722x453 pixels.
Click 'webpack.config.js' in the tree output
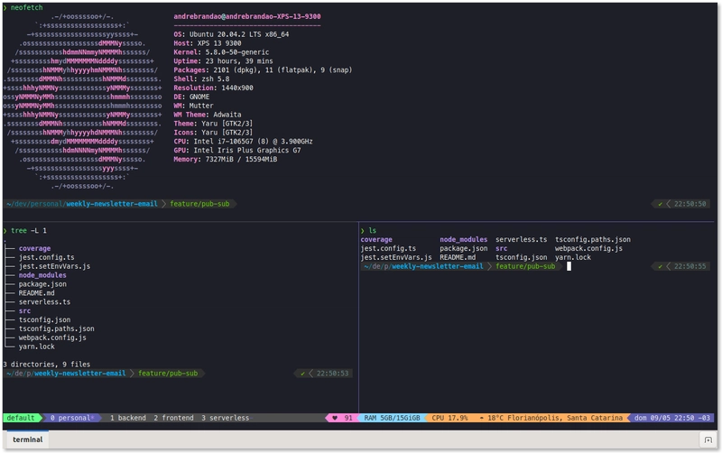[x=52, y=337]
